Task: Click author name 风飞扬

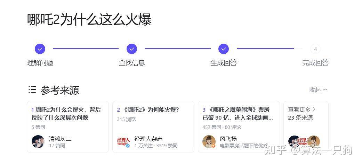Action: point(228,139)
